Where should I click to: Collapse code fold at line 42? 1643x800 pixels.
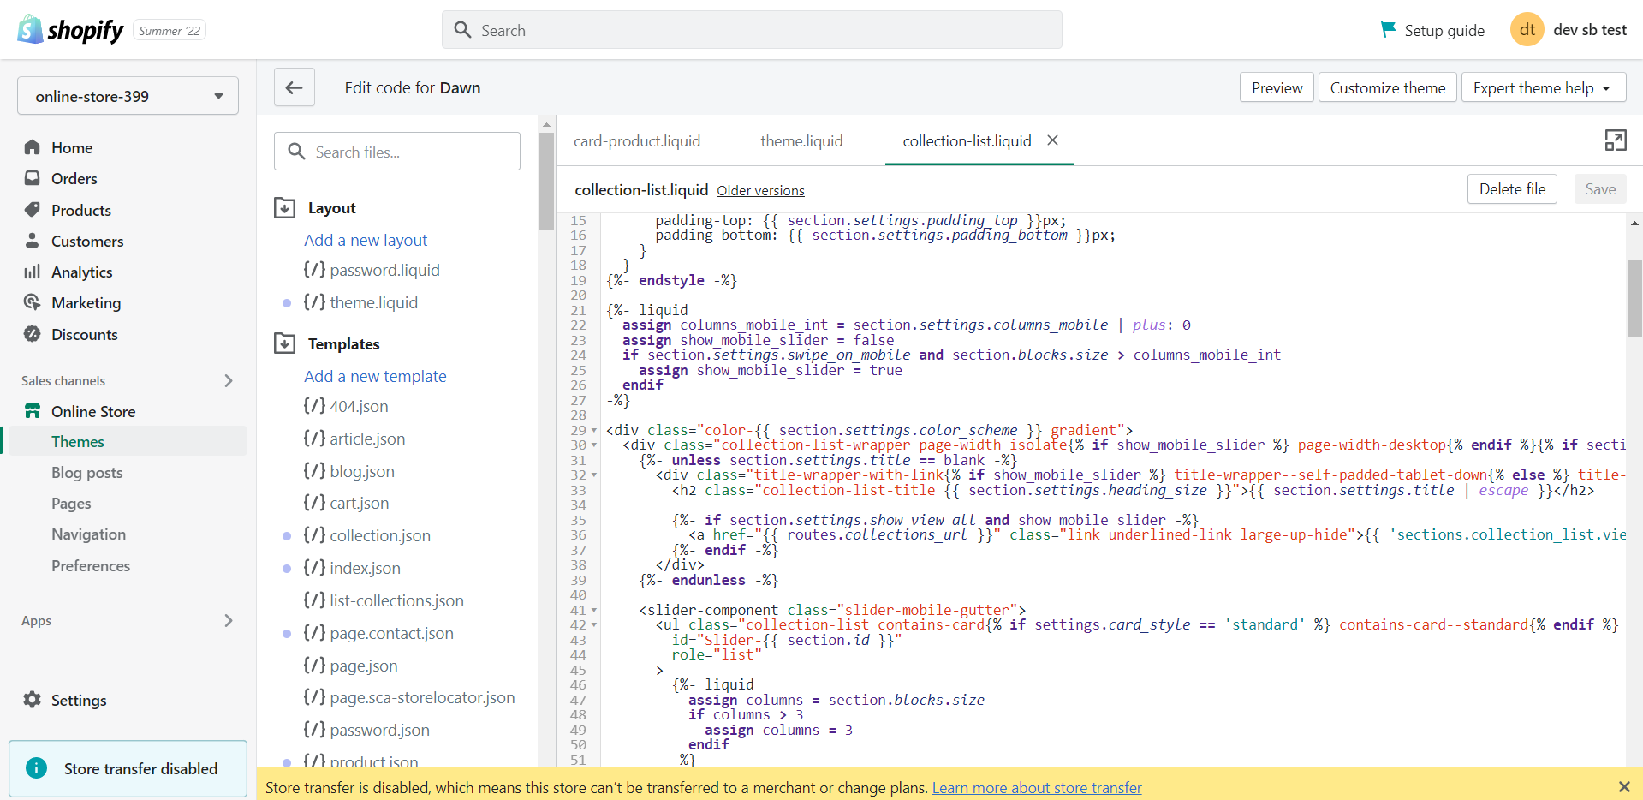(594, 625)
